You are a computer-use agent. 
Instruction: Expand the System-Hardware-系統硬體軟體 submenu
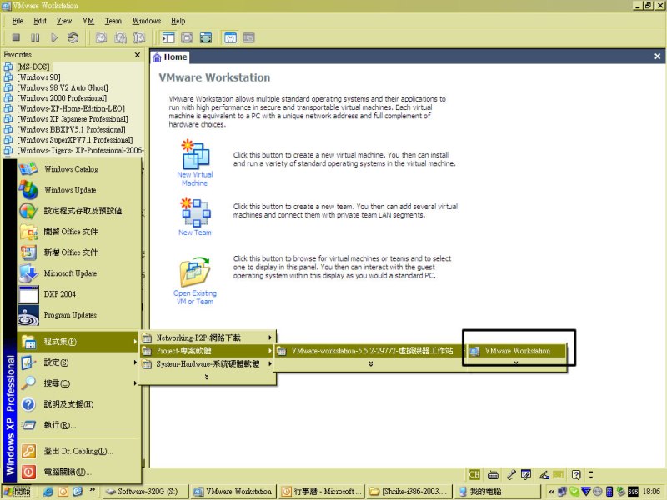point(208,364)
